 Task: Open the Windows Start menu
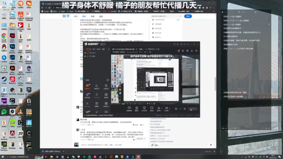(x=2, y=157)
